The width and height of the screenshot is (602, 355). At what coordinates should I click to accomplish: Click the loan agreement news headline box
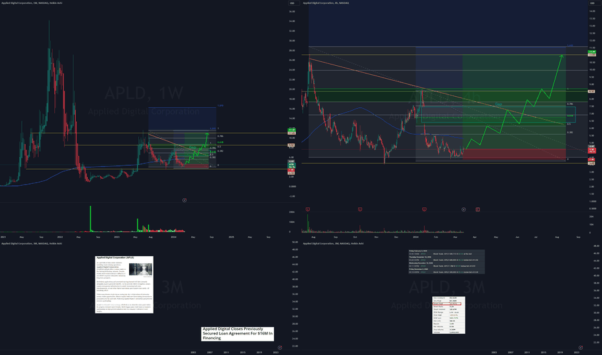238,334
